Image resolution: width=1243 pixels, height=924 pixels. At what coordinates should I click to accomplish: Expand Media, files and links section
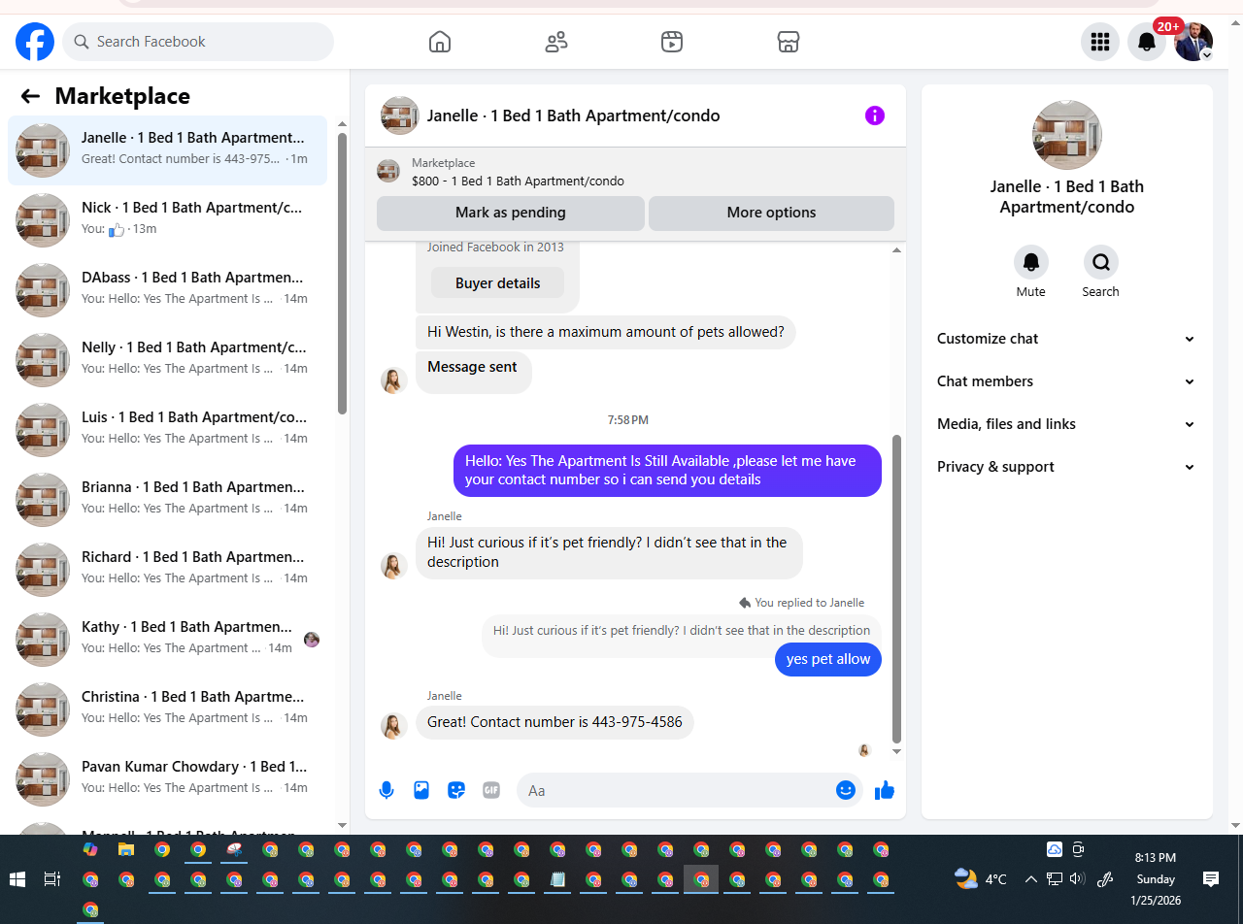coord(1065,424)
